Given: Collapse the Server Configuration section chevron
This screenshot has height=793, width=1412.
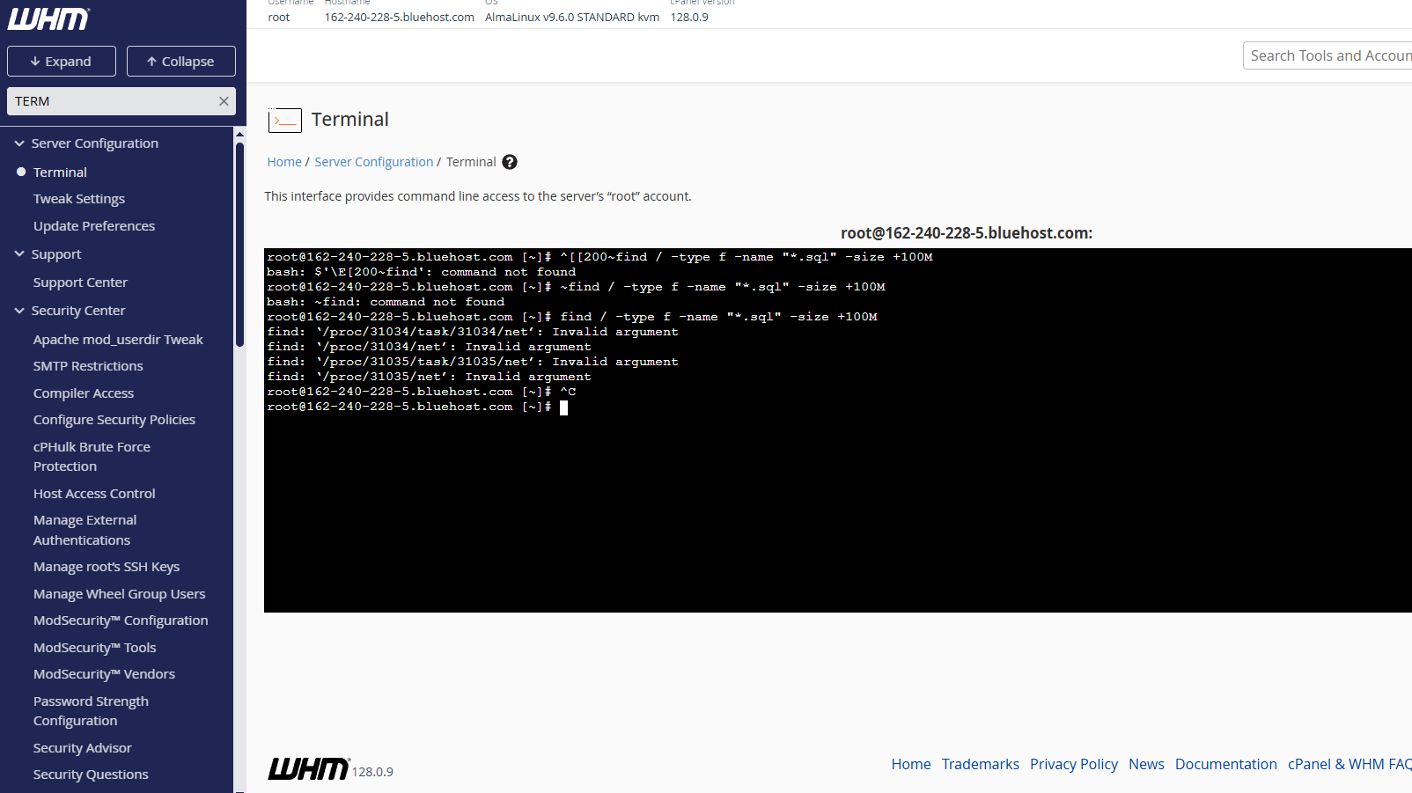Looking at the screenshot, I should point(19,143).
